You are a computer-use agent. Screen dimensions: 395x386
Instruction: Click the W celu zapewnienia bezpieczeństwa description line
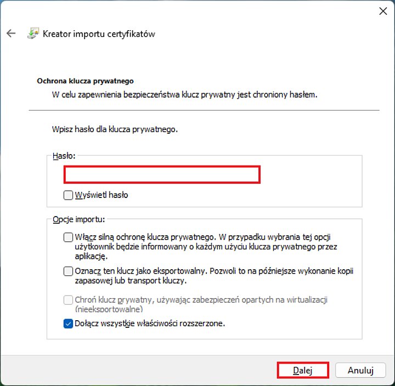click(x=185, y=95)
